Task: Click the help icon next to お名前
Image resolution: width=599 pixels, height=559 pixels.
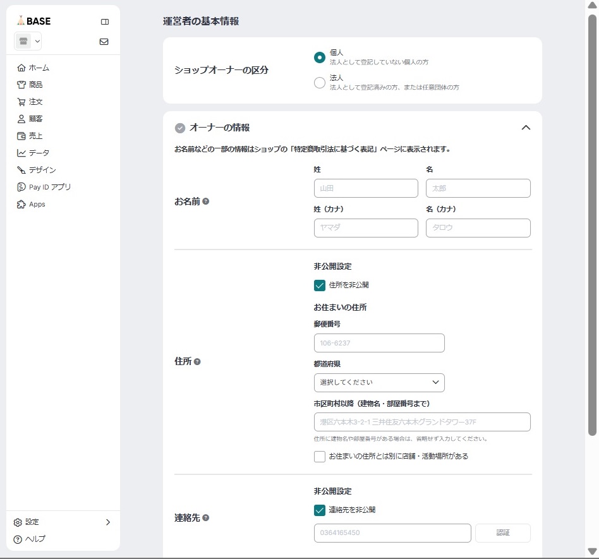Action: click(205, 201)
